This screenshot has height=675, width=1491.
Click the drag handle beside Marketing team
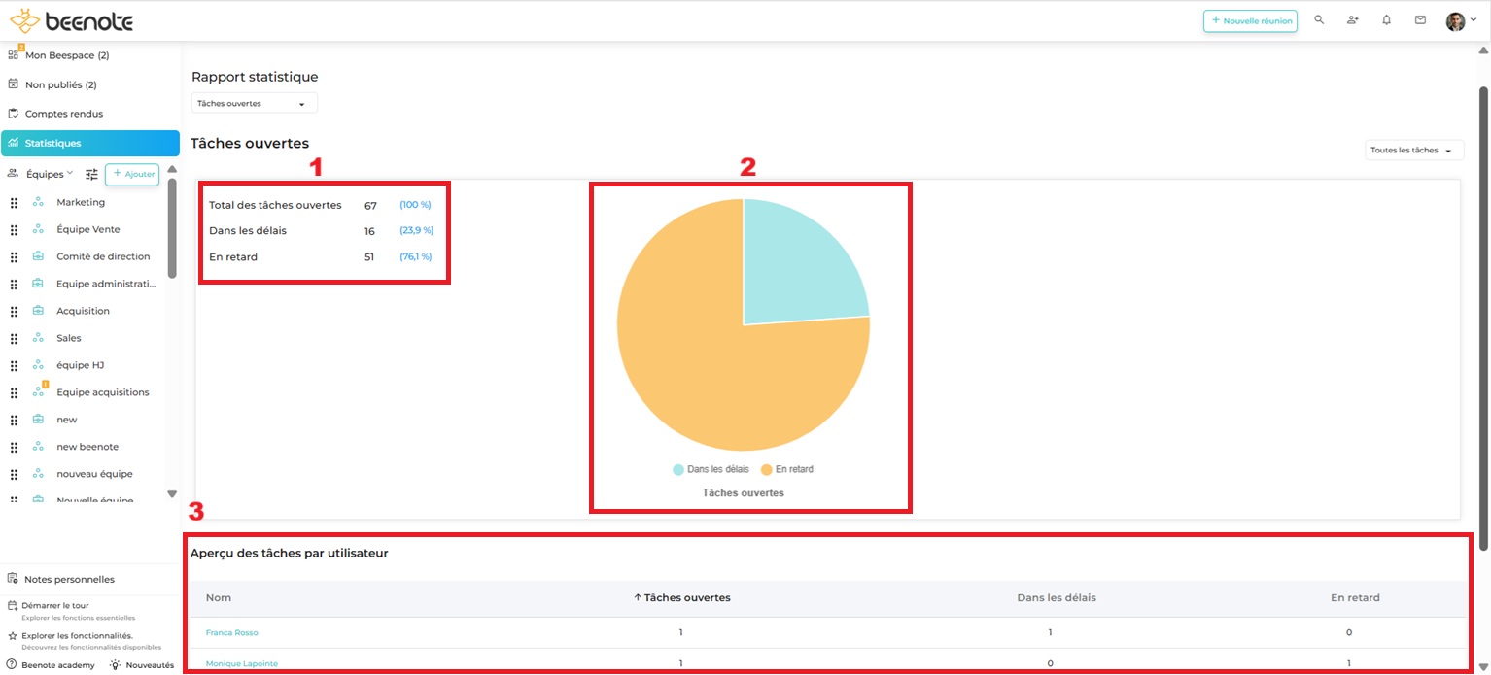14,203
